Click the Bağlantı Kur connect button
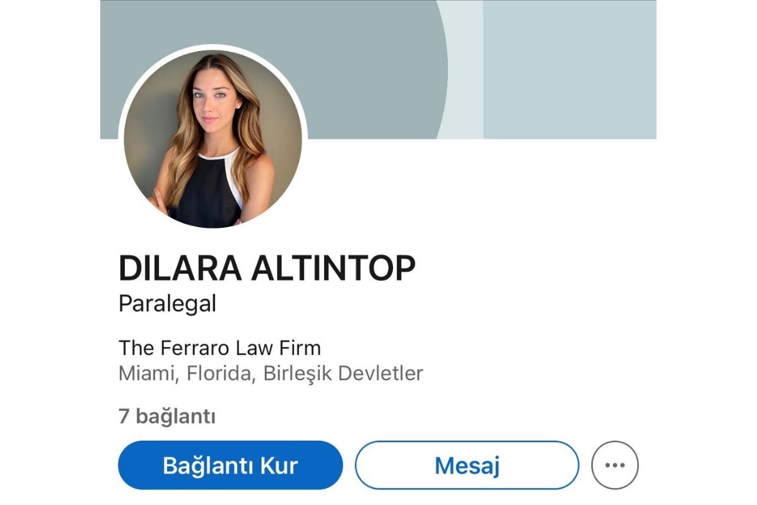 coord(230,465)
